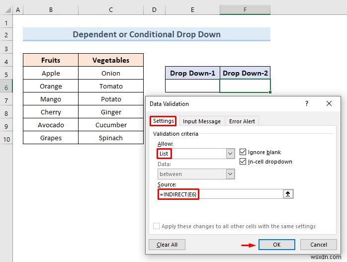Open the Data between dropdown
Image resolution: width=347 pixels, height=262 pixels.
(230, 174)
